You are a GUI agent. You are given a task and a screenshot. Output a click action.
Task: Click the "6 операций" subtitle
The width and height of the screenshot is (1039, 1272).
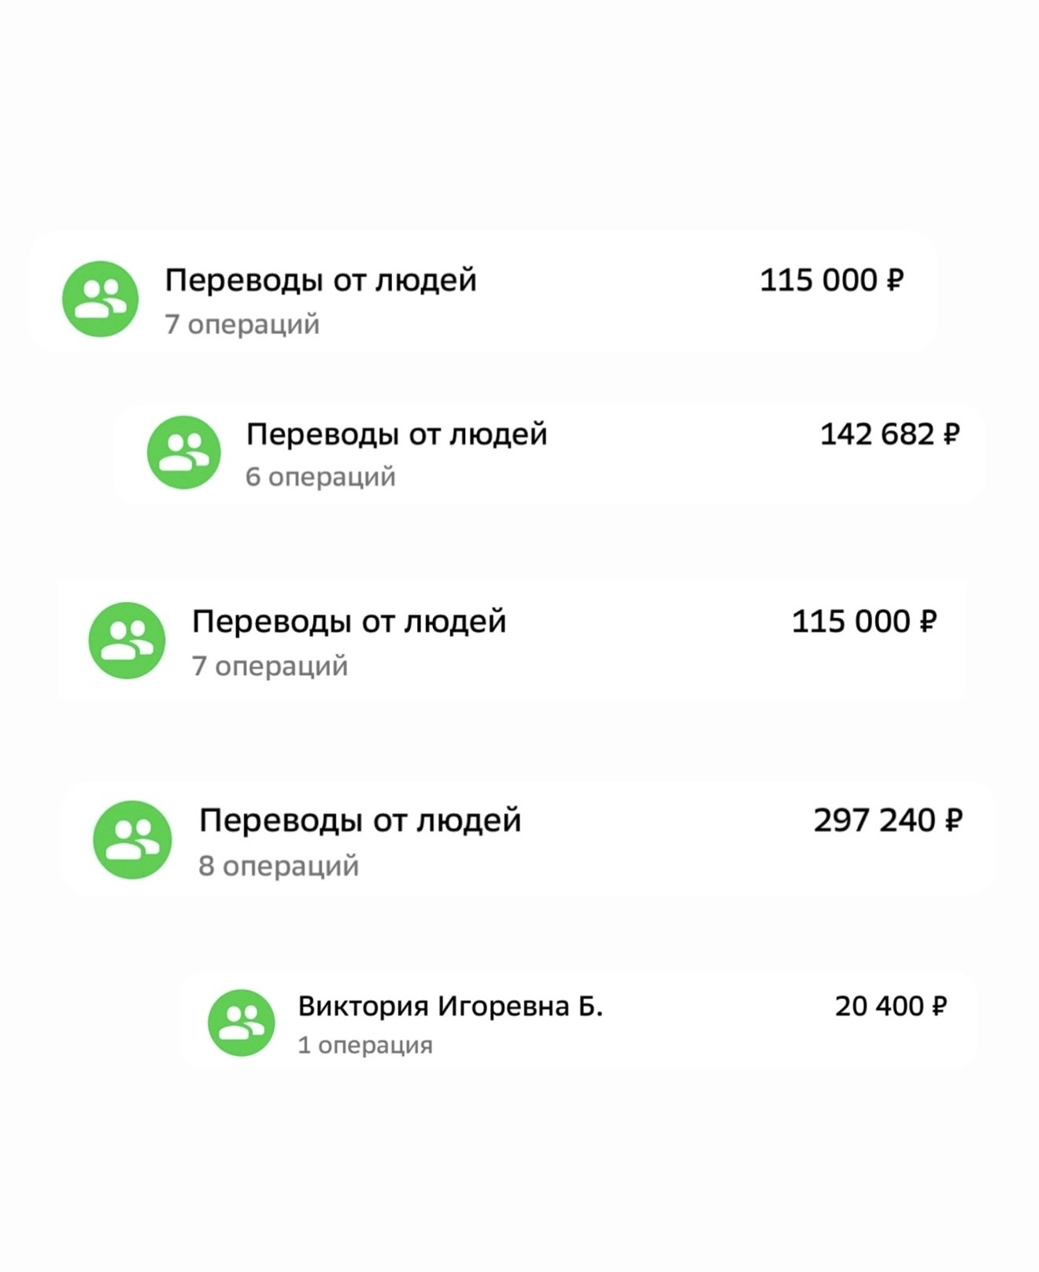320,477
